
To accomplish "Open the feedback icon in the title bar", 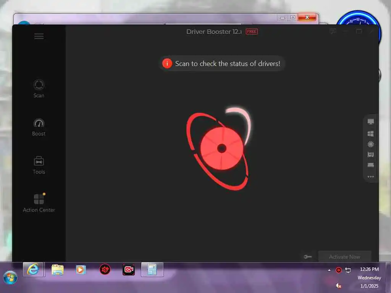I will tap(333, 31).
